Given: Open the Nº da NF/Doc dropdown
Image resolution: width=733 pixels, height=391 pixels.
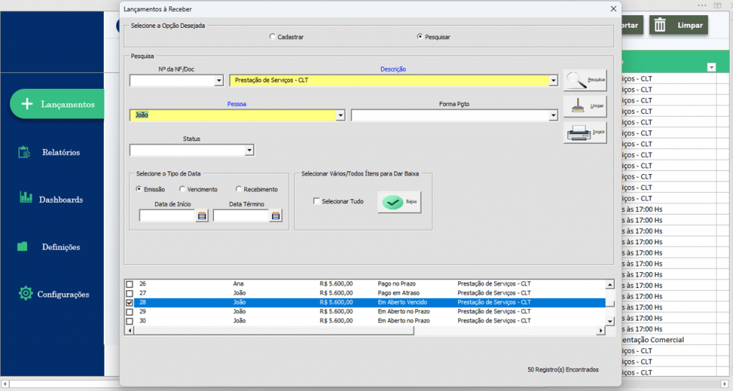Looking at the screenshot, I should (219, 80).
